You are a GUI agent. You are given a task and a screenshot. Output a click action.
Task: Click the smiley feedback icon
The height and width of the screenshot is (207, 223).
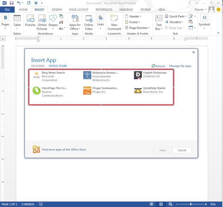pos(219,9)
